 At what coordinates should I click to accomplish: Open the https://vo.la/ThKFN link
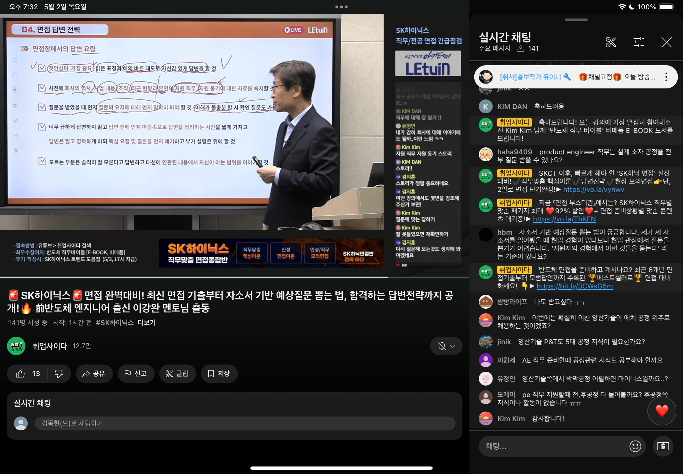[564, 219]
